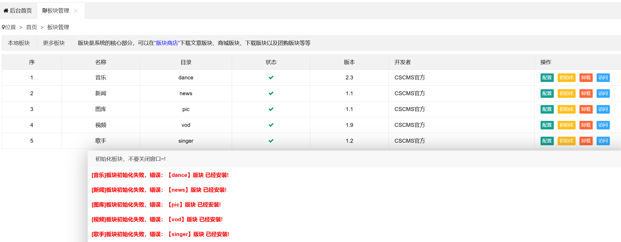The height and width of the screenshot is (242, 621).
Task: Click 初始化 button for 歌手 module
Action: tap(566, 141)
